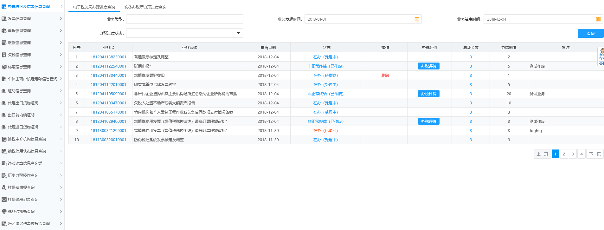Switch to 实体办税厅办理进度查询 tab
Screen dimensions: 604x230
[145, 7]
